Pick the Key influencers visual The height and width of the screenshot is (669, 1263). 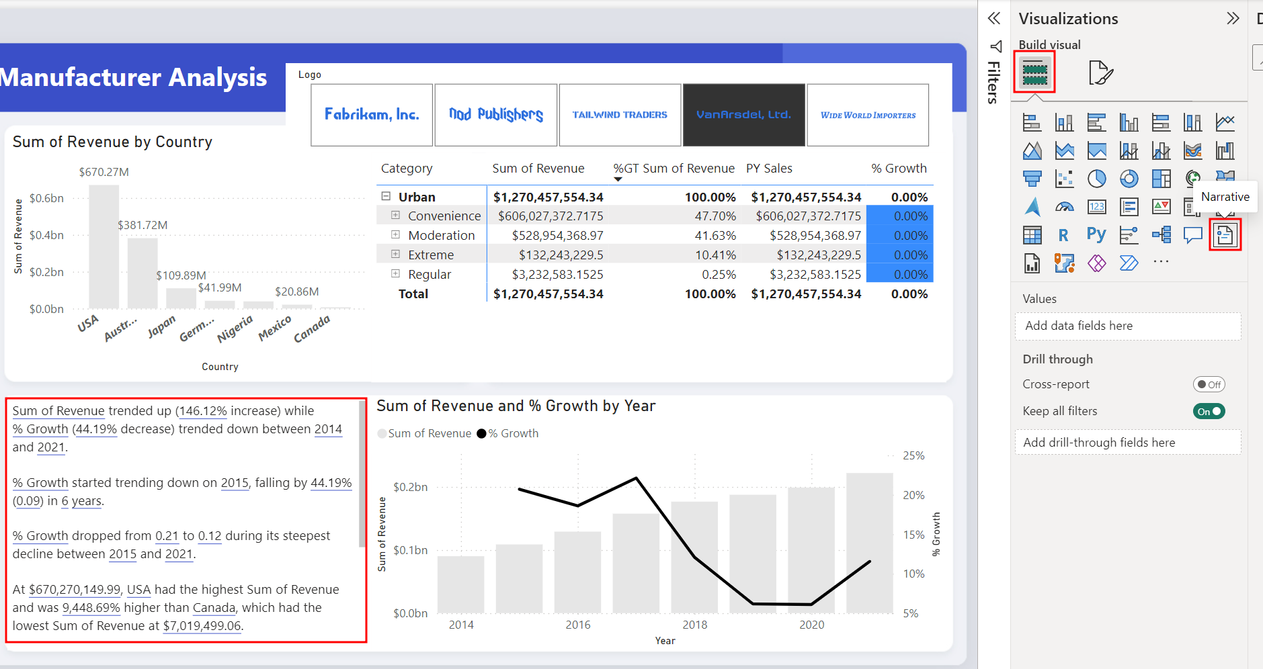click(x=1129, y=235)
